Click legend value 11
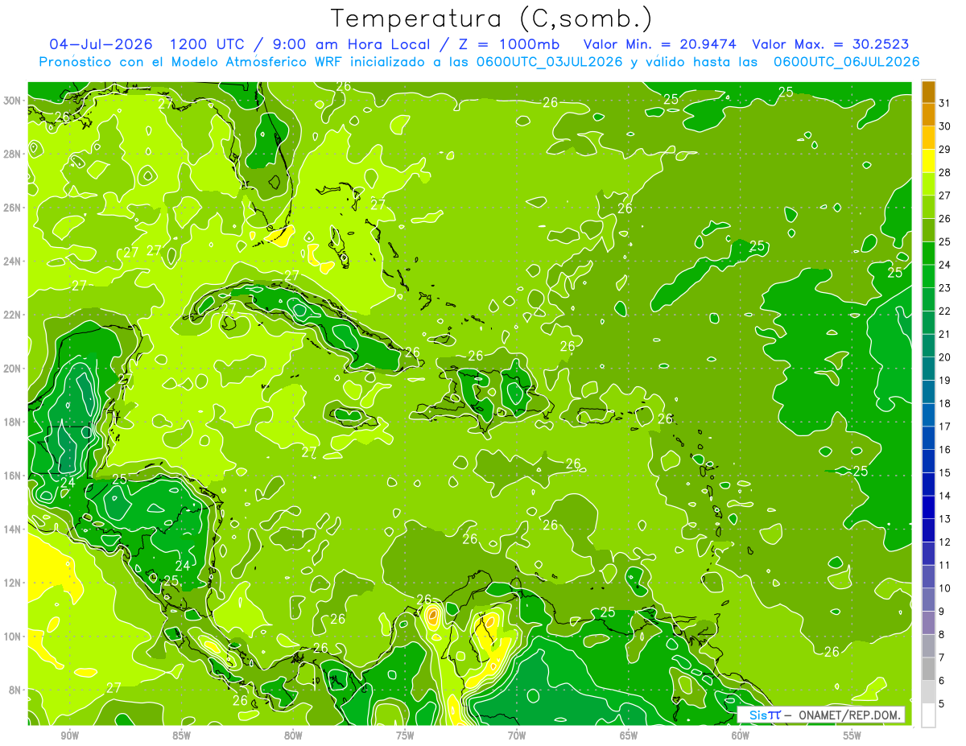The image size is (966, 746). tap(945, 565)
